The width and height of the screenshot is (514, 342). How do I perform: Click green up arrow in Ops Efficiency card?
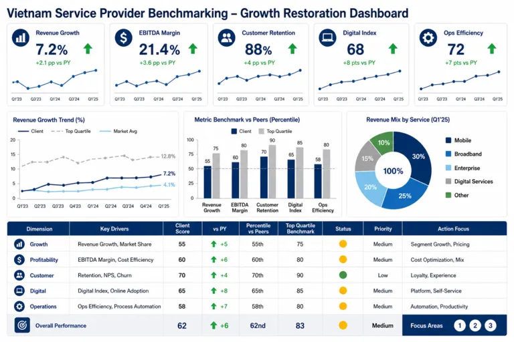[x=491, y=49]
